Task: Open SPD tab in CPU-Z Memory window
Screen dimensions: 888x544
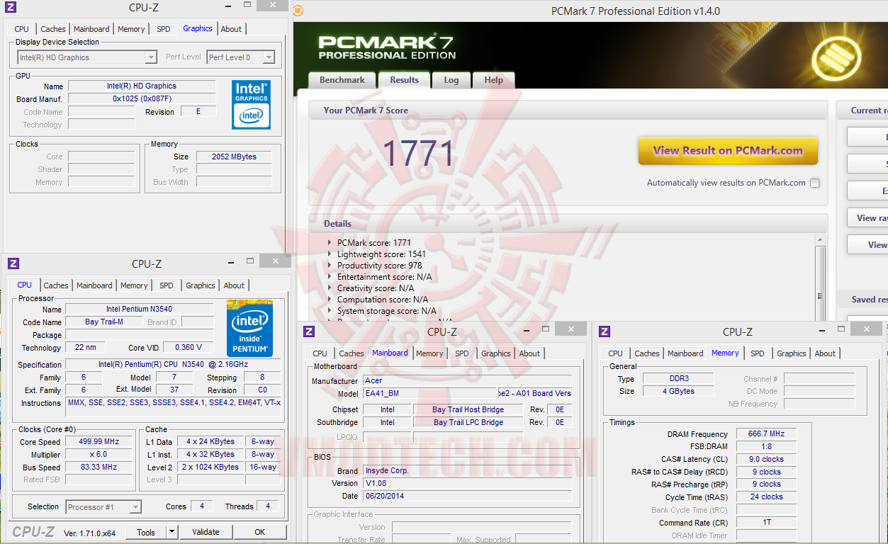Action: click(x=758, y=353)
